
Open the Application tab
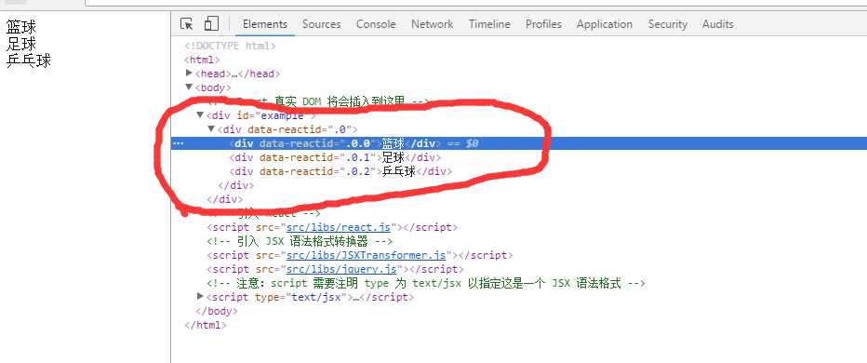[605, 24]
